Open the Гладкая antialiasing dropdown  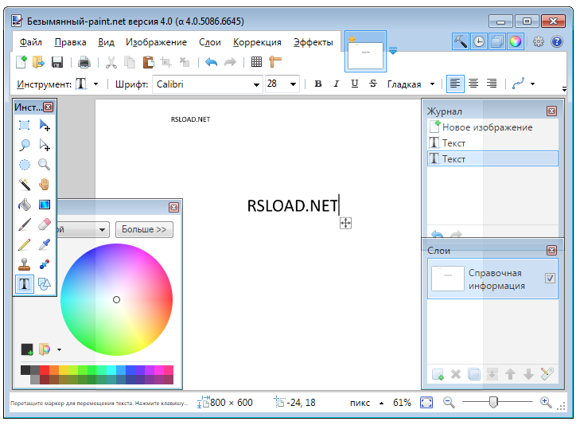pyautogui.click(x=432, y=84)
